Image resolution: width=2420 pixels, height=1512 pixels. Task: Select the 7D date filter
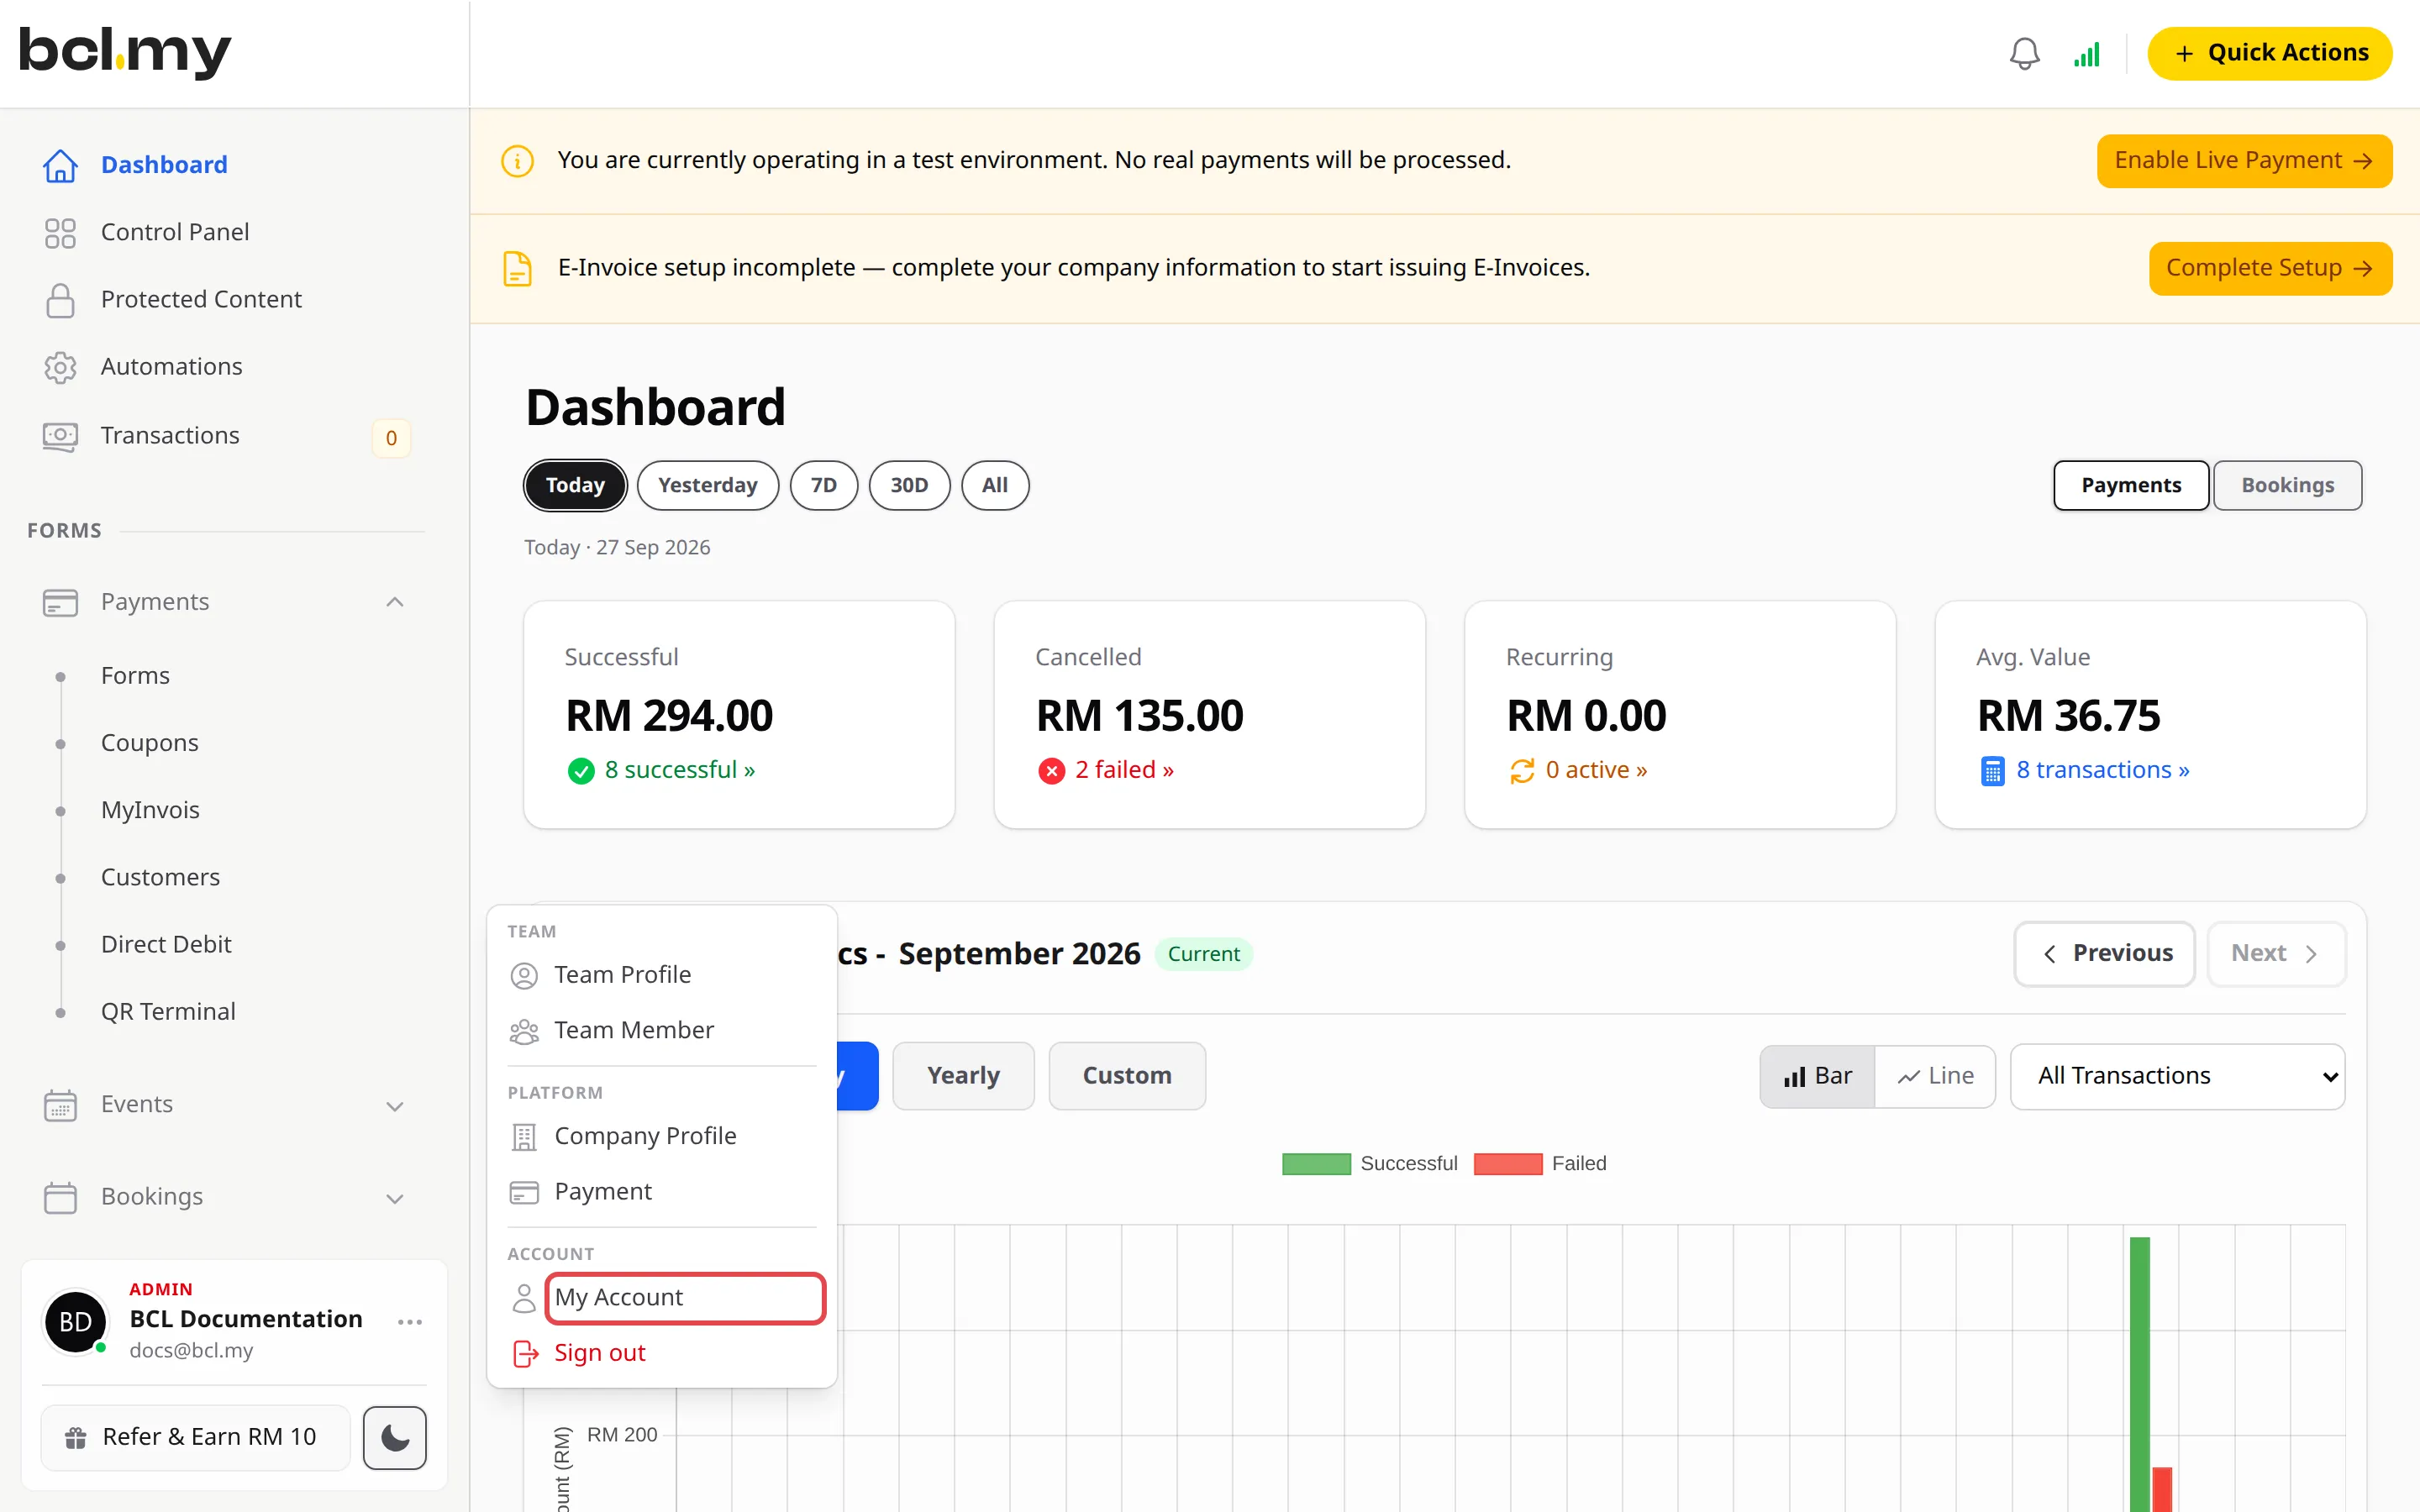pyautogui.click(x=824, y=485)
